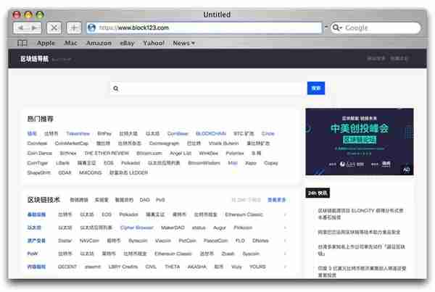
Task: Click the globe icon in the address bar
Action: pos(91,28)
